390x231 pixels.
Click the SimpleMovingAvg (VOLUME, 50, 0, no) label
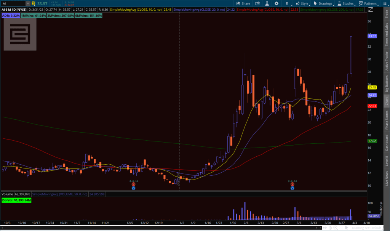tap(60, 194)
